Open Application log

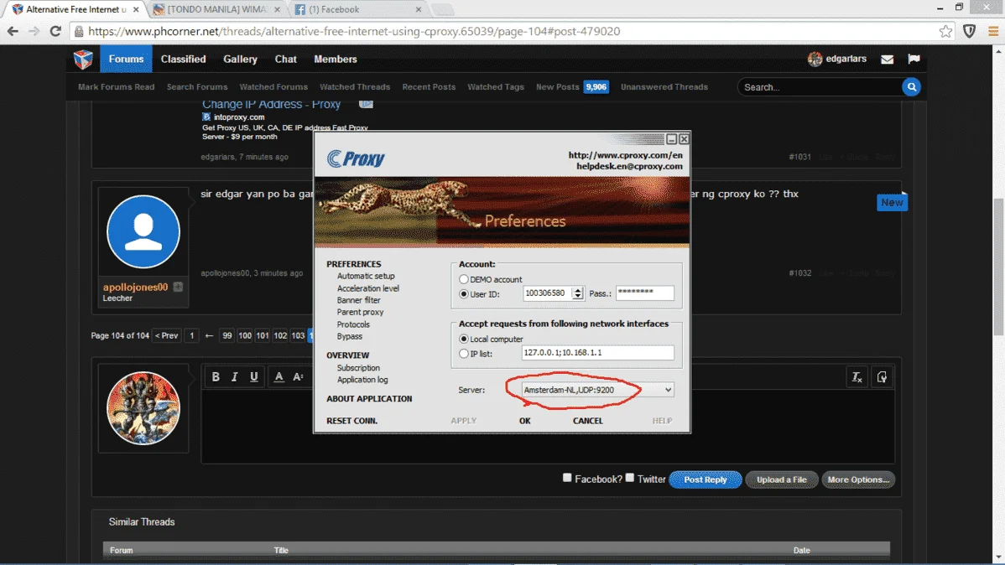(362, 380)
